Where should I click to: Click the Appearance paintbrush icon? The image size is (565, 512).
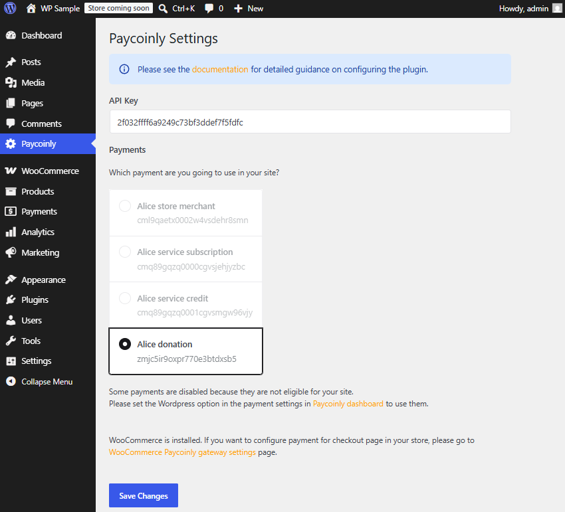point(11,280)
